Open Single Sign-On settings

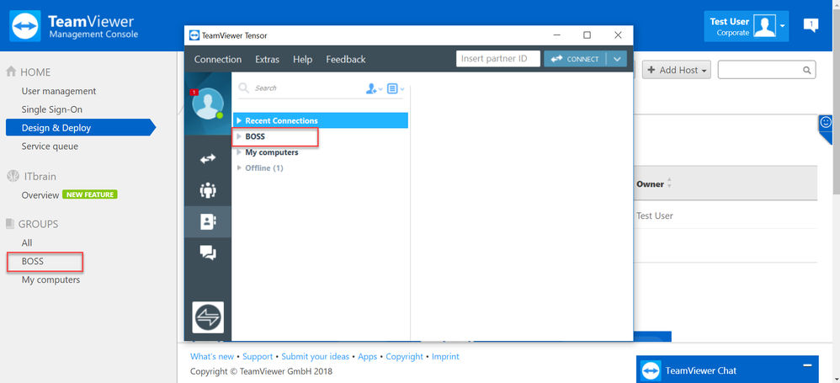pos(52,109)
